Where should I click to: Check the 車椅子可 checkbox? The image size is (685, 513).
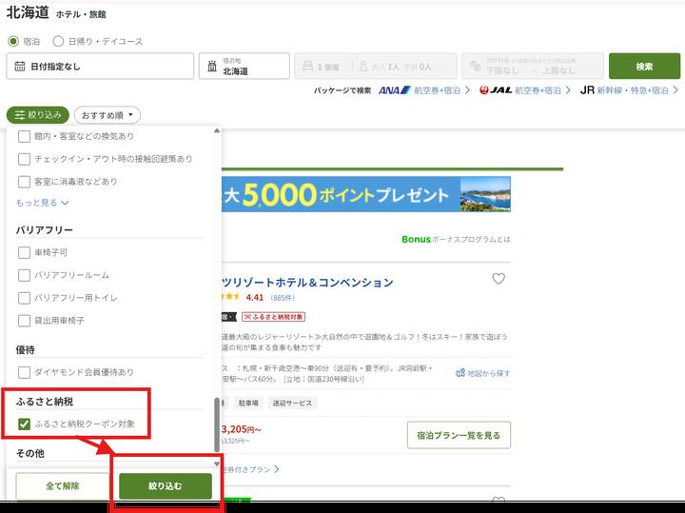(x=24, y=252)
